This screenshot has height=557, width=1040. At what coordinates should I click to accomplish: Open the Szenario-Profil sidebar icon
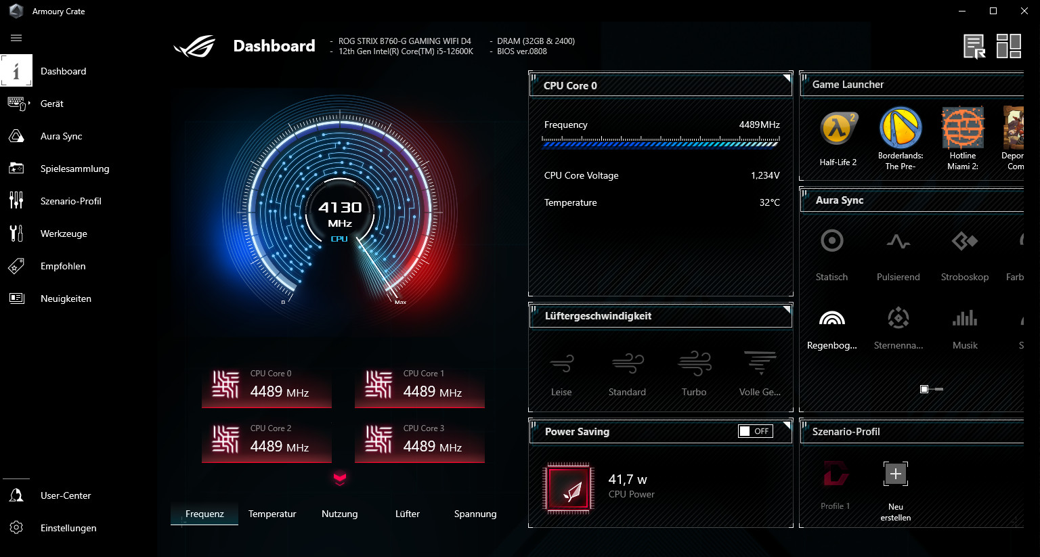16,201
